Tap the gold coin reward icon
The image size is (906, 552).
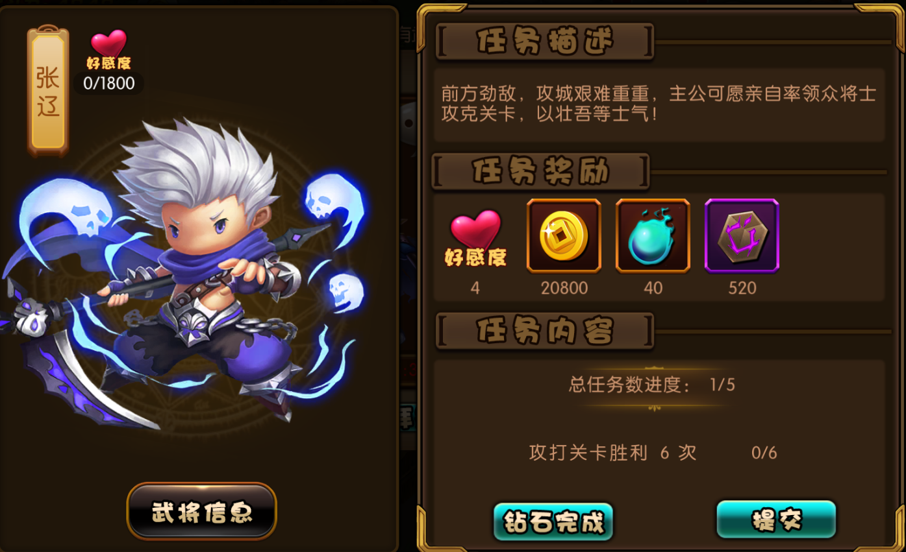coord(564,235)
